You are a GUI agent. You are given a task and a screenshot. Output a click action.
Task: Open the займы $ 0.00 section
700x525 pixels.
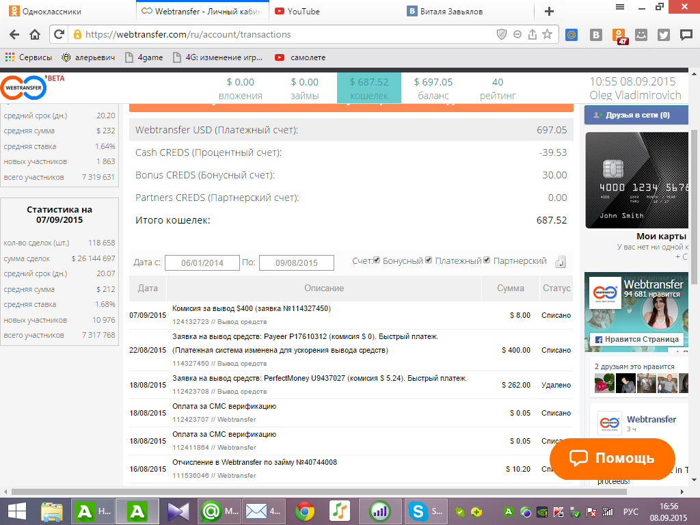coord(304,88)
